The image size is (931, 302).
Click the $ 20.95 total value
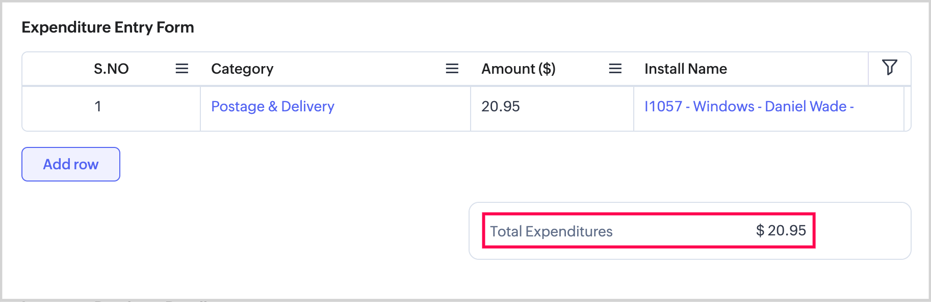(x=781, y=230)
